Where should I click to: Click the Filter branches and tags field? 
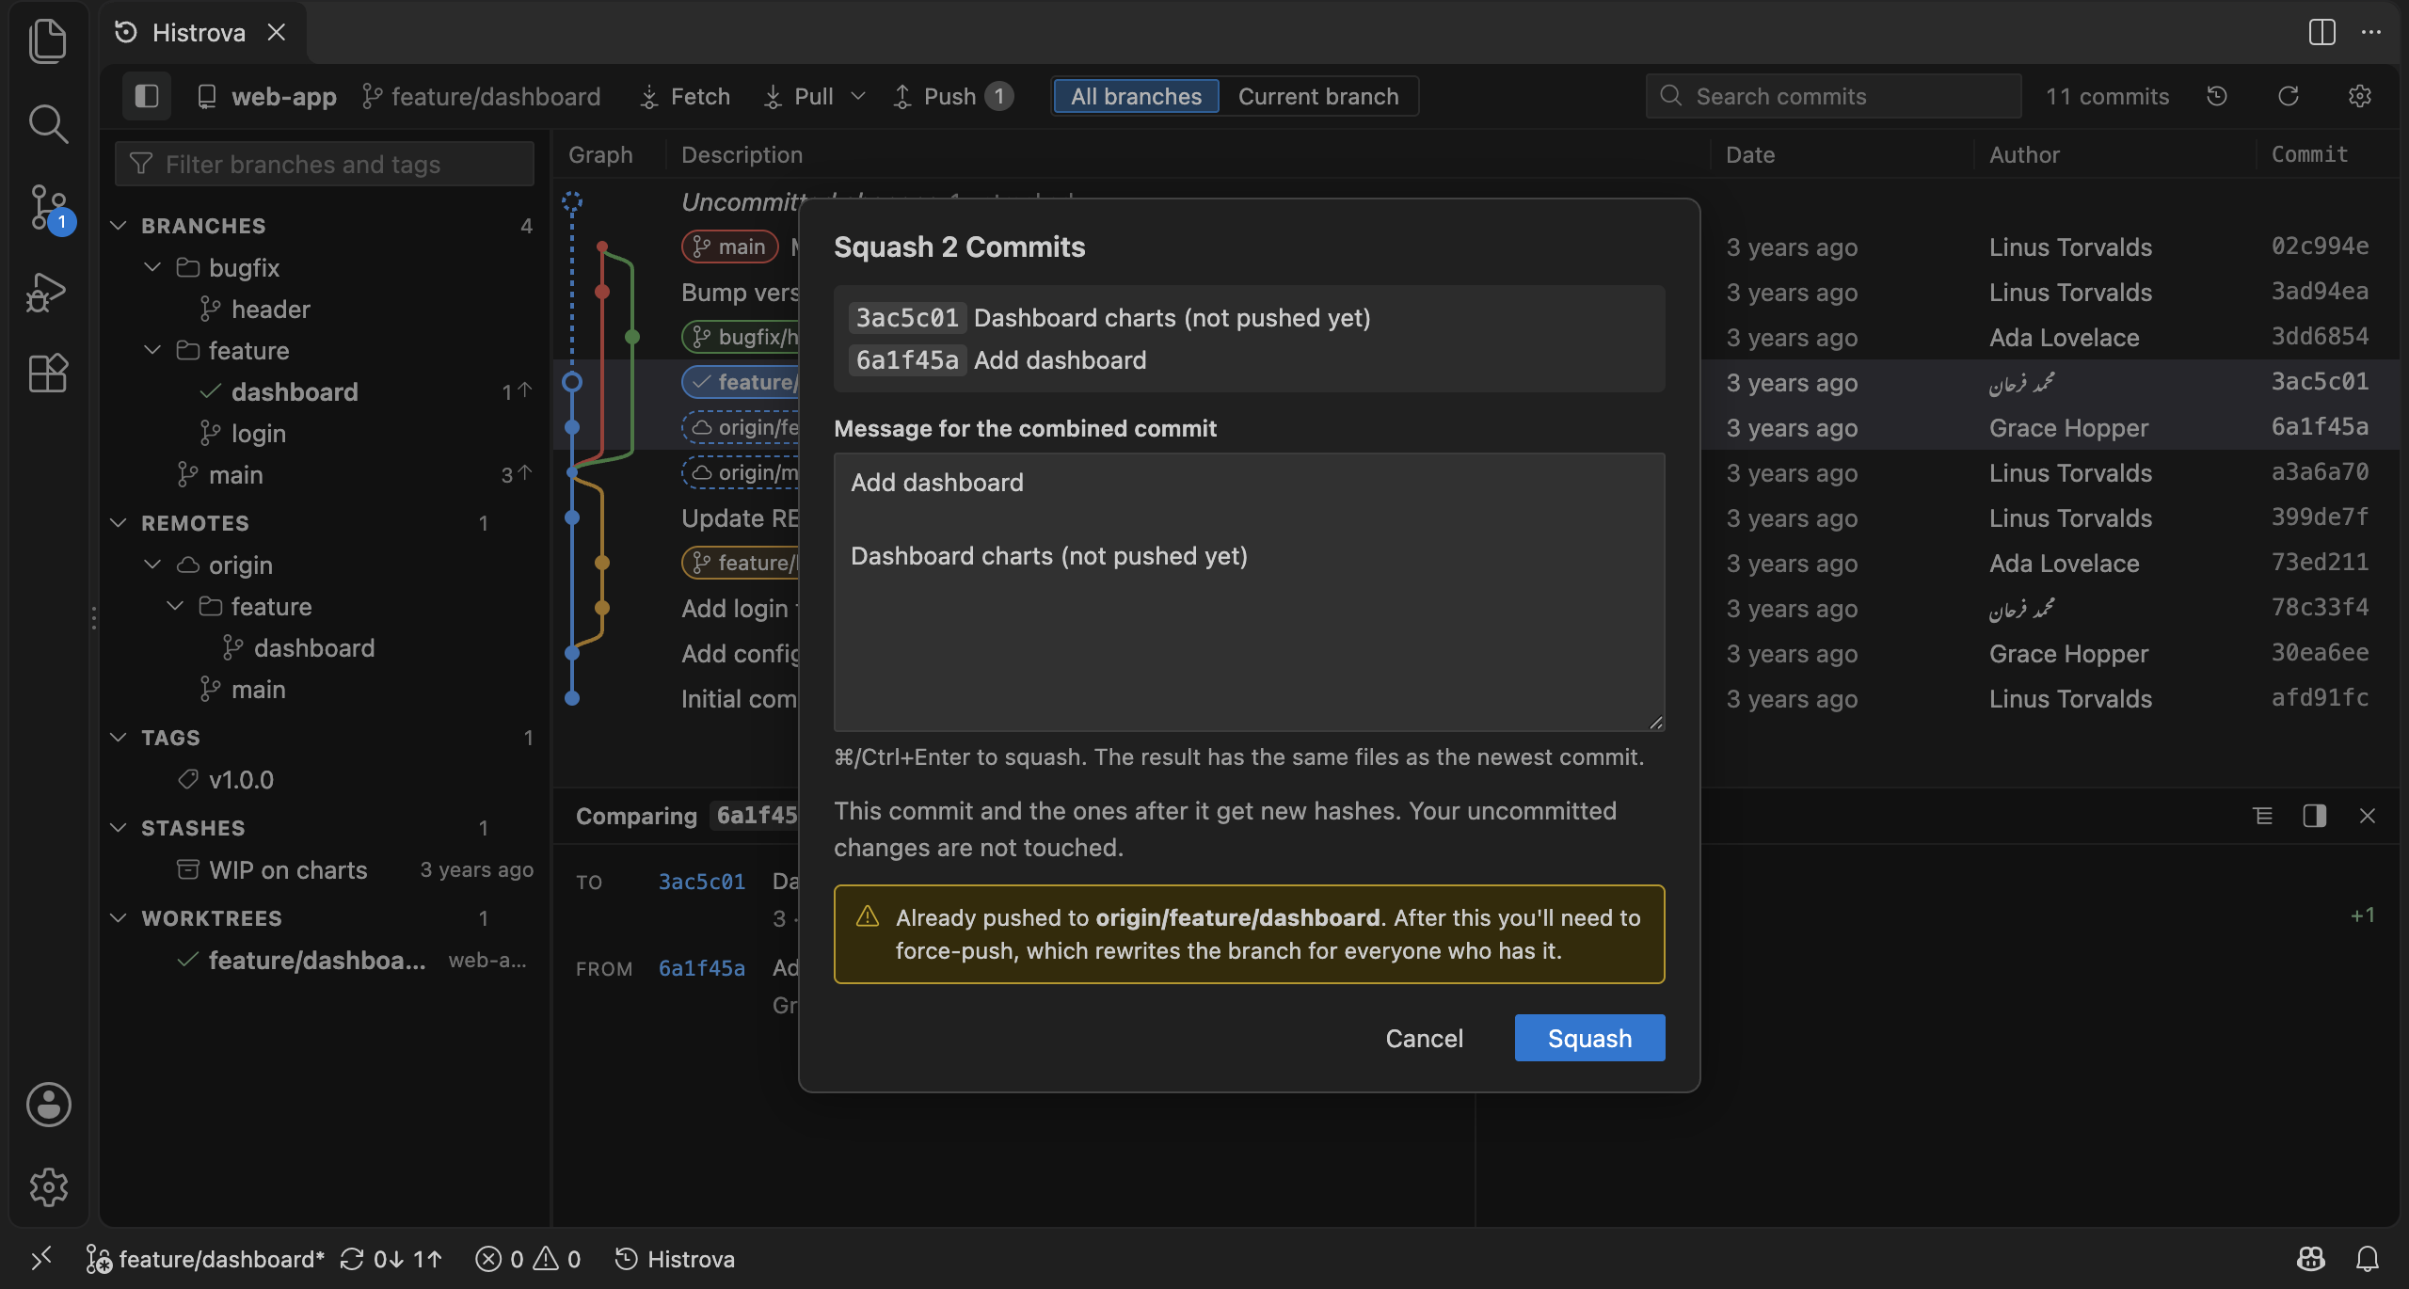pos(325,164)
